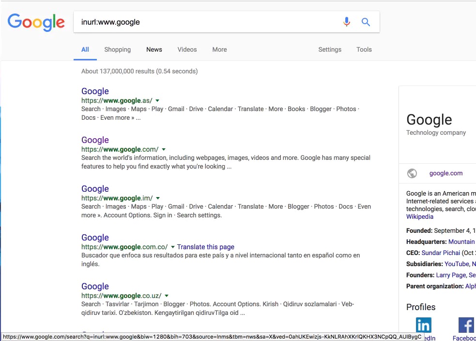Open the Tools option

(364, 50)
